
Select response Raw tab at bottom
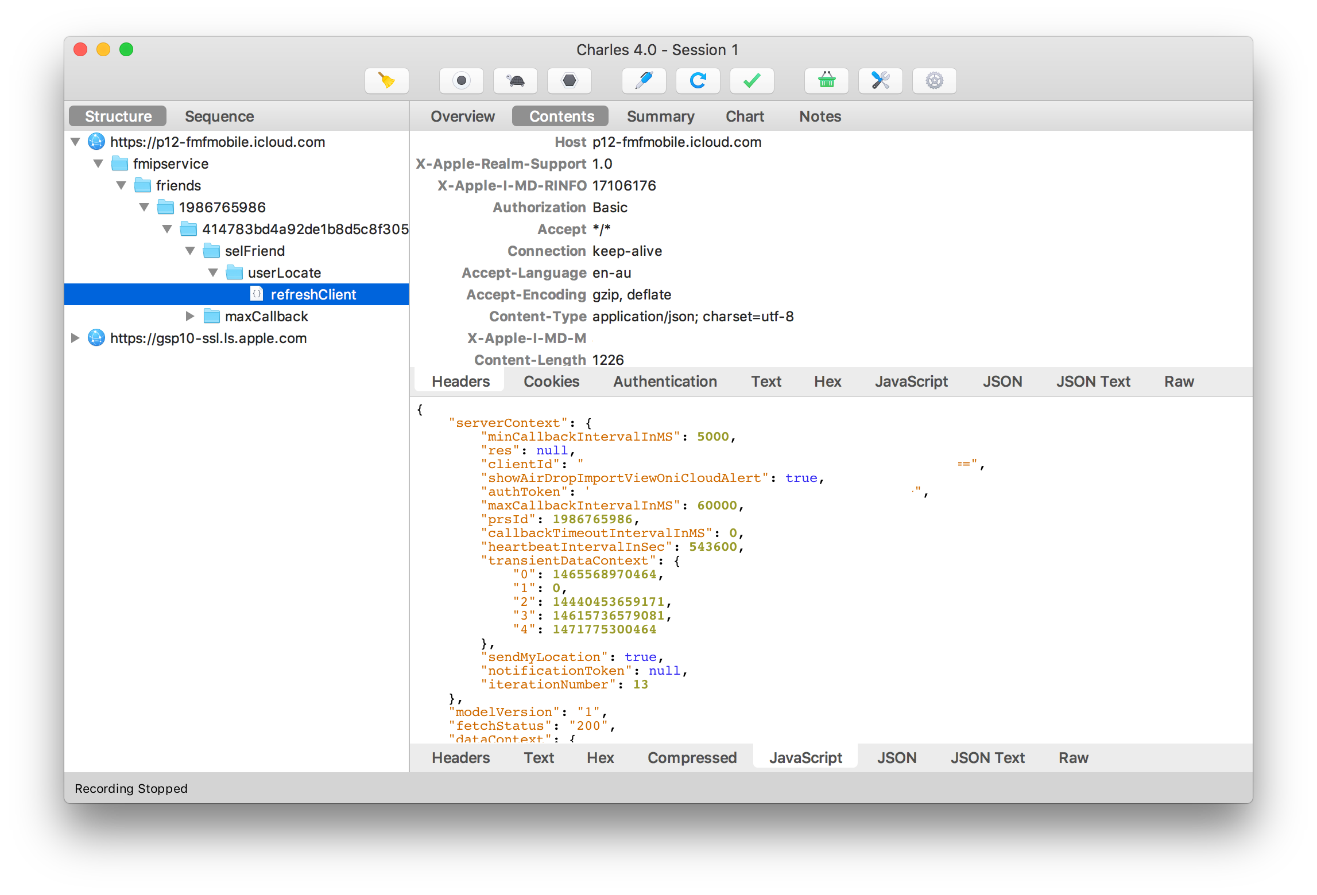[1073, 758]
